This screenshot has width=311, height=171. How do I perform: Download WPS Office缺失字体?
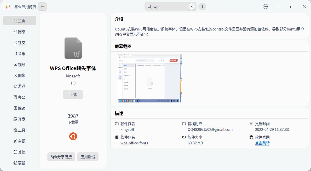73,94
